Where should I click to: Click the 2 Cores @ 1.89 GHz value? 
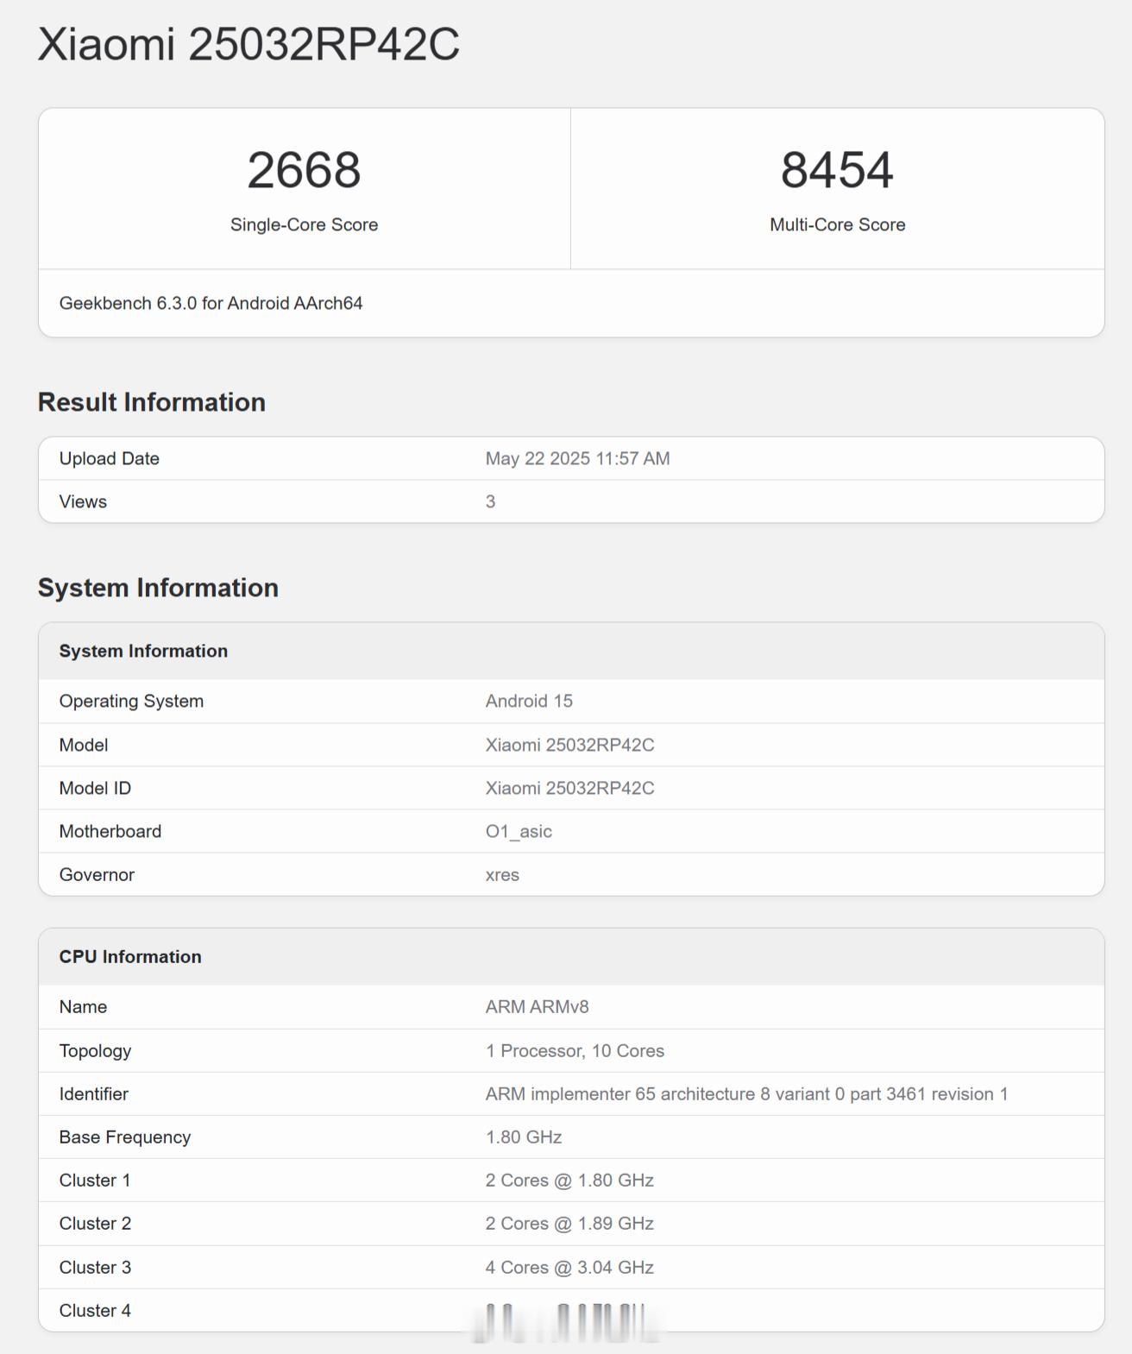[x=569, y=1223]
